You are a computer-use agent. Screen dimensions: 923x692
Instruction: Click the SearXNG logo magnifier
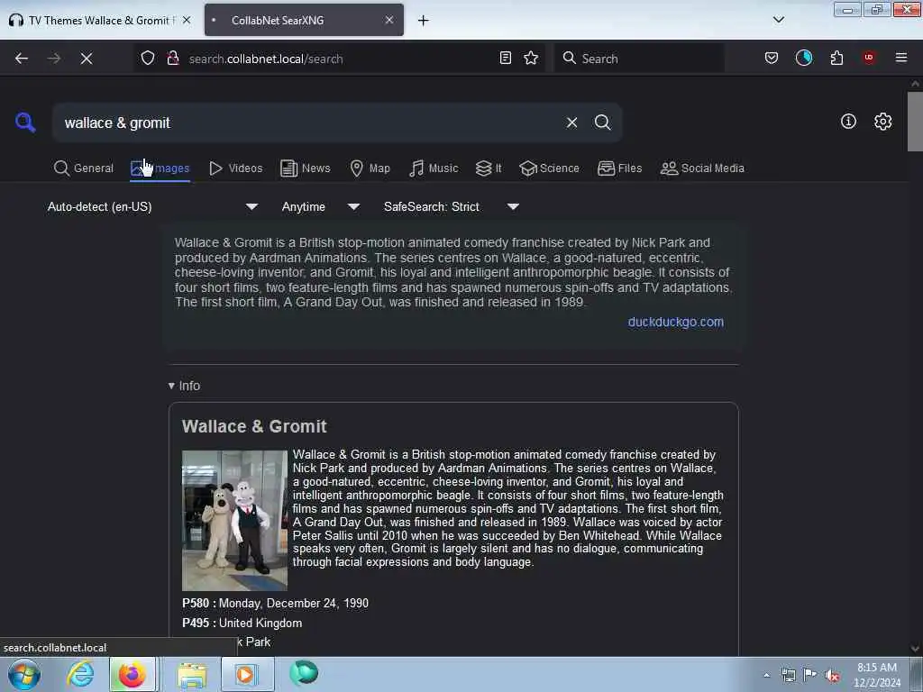(25, 123)
